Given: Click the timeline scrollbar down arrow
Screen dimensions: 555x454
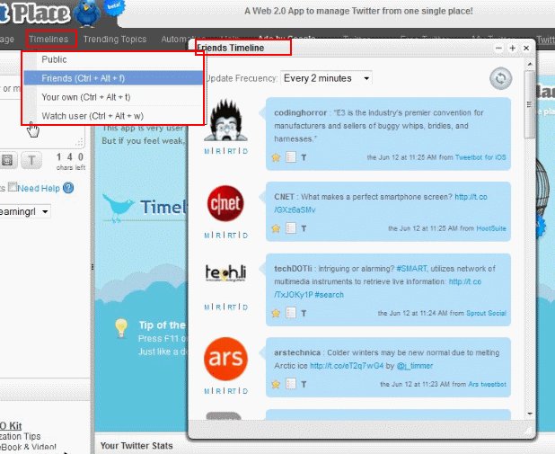Looking at the screenshot, I should point(530,414).
